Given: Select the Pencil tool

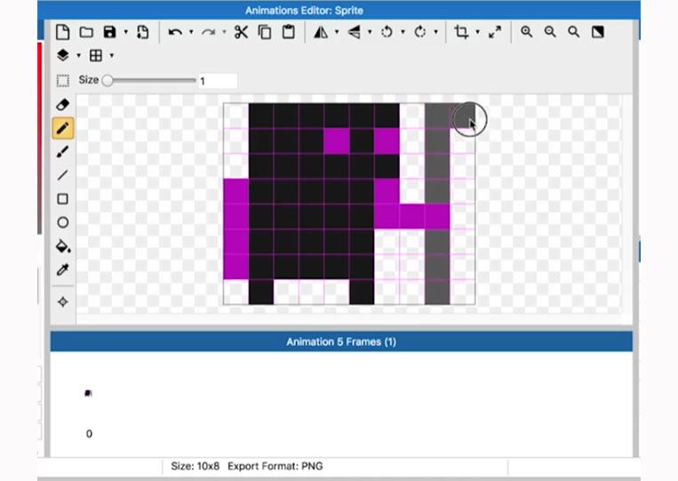Looking at the screenshot, I should pos(63,128).
